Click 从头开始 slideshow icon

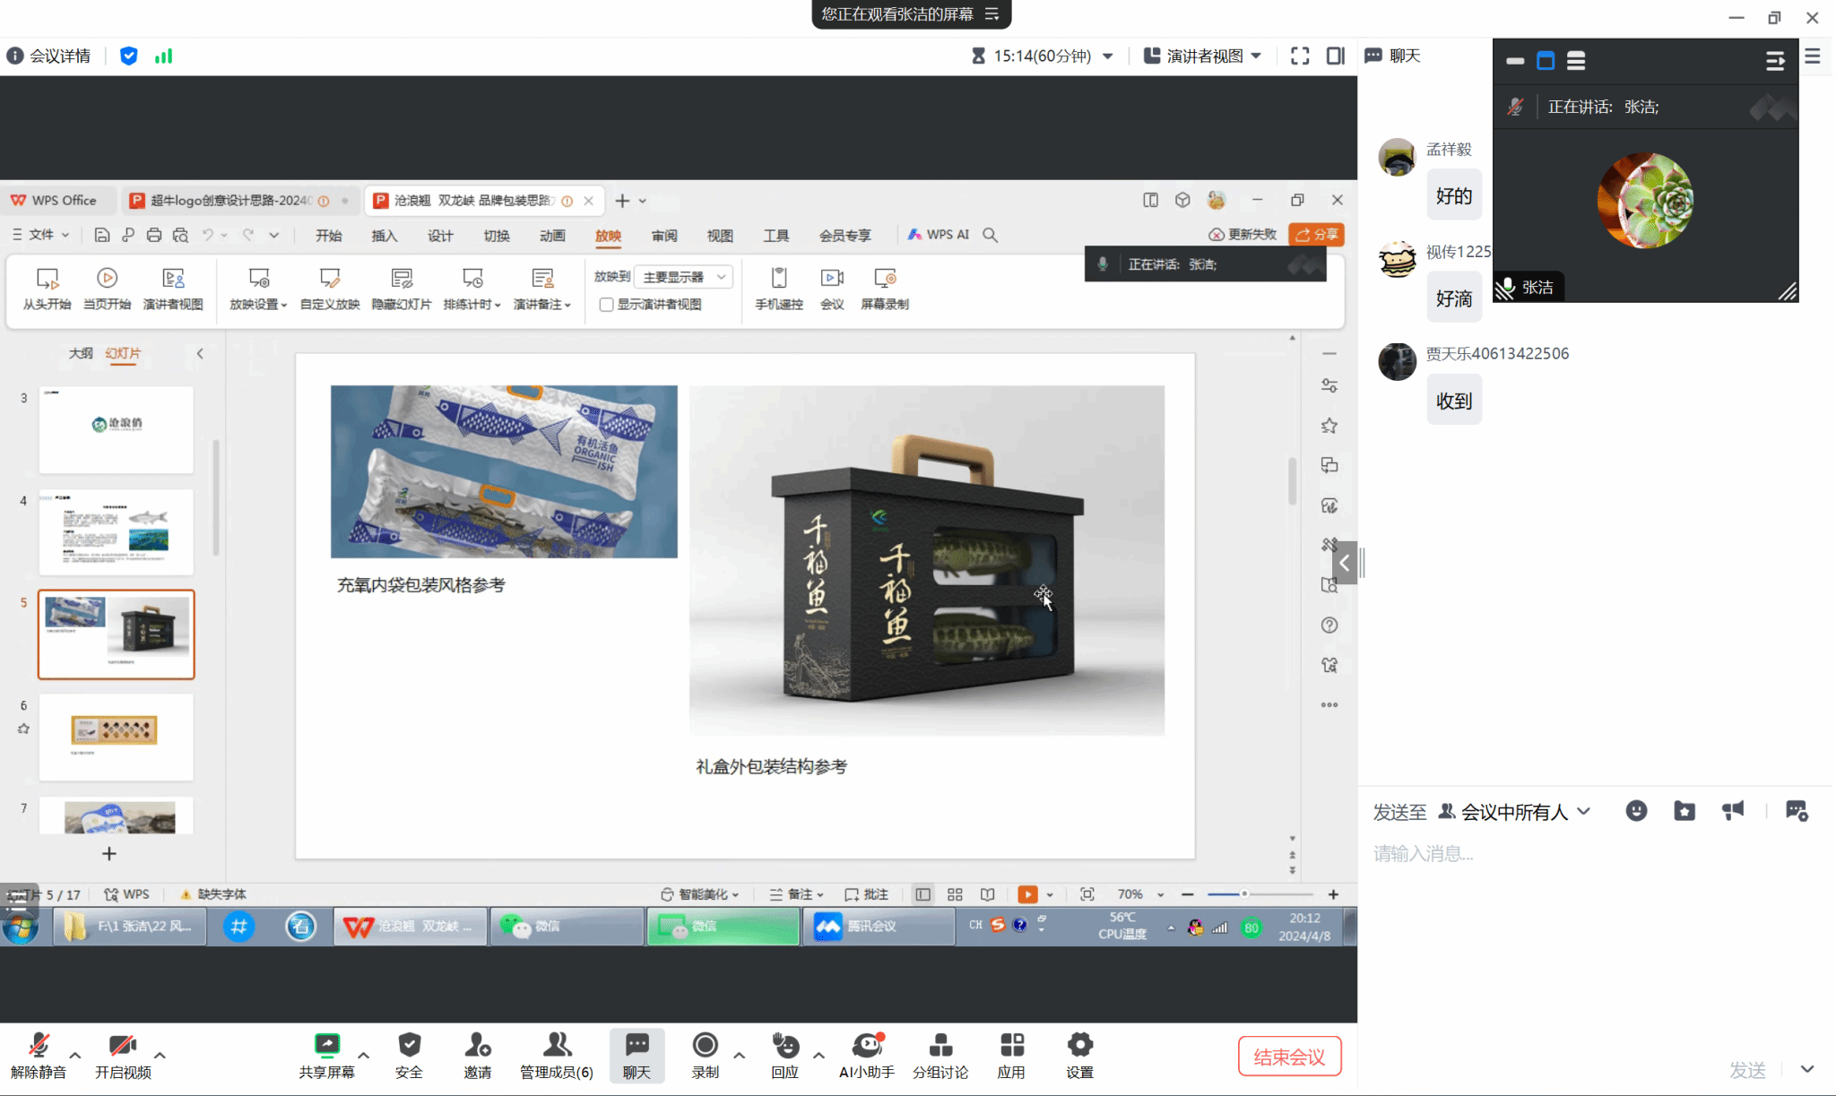click(x=47, y=289)
